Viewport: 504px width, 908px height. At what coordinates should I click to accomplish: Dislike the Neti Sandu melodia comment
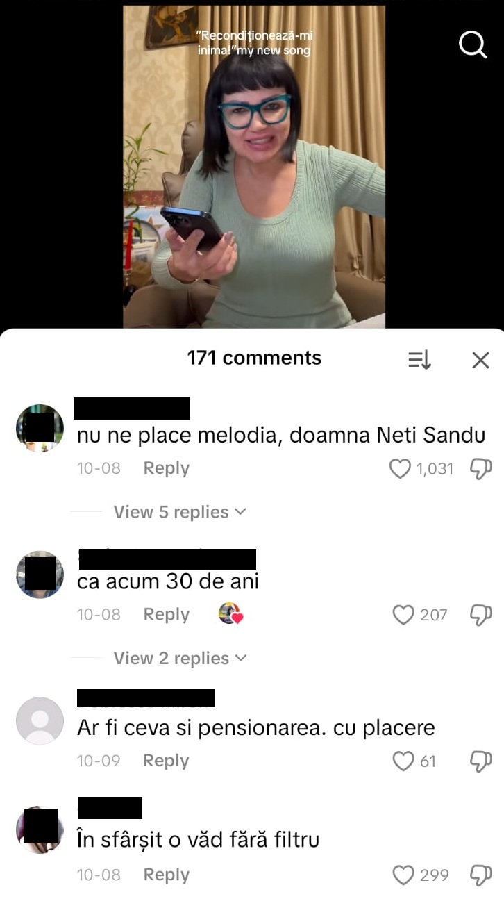tap(481, 469)
